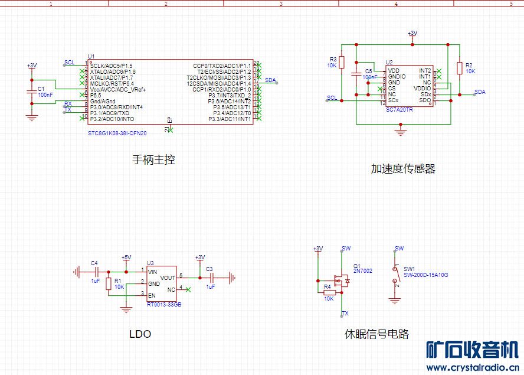Select resistor R3 10K symbol
The image size is (524, 375).
(x=342, y=62)
